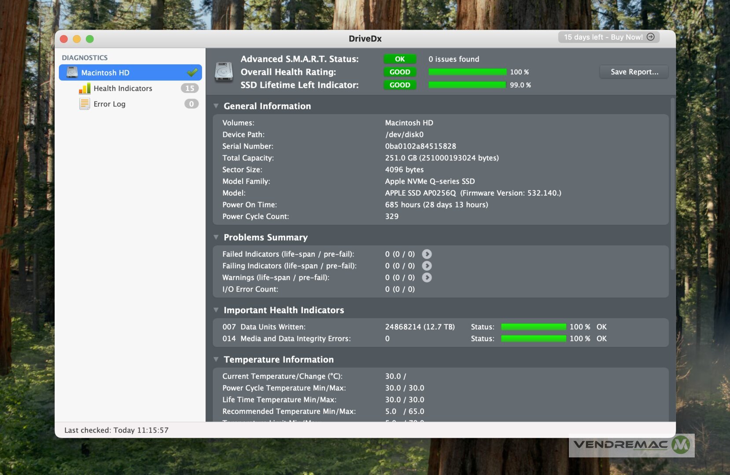Image resolution: width=730 pixels, height=475 pixels.
Task: Click the Macintosh HD drive icon in sidebar
Action: (72, 73)
